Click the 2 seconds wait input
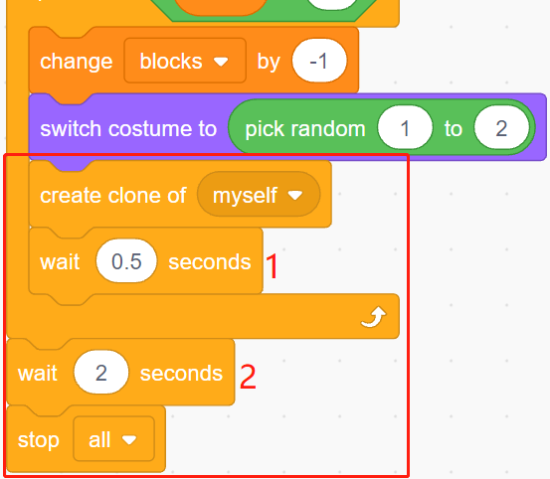This screenshot has width=550, height=479. coord(101,373)
